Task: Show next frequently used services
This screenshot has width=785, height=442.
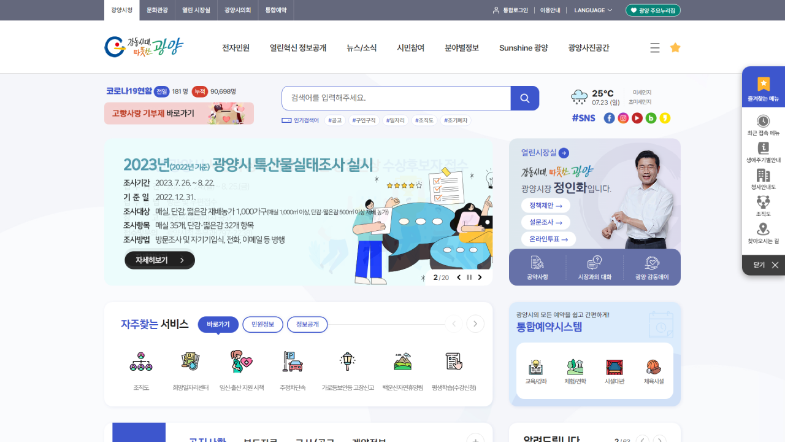Action: [x=475, y=324]
